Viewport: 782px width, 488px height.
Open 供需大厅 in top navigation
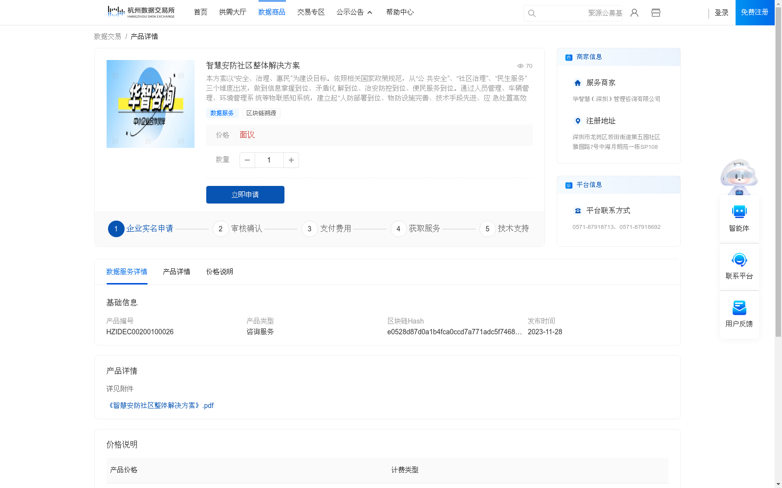point(233,12)
